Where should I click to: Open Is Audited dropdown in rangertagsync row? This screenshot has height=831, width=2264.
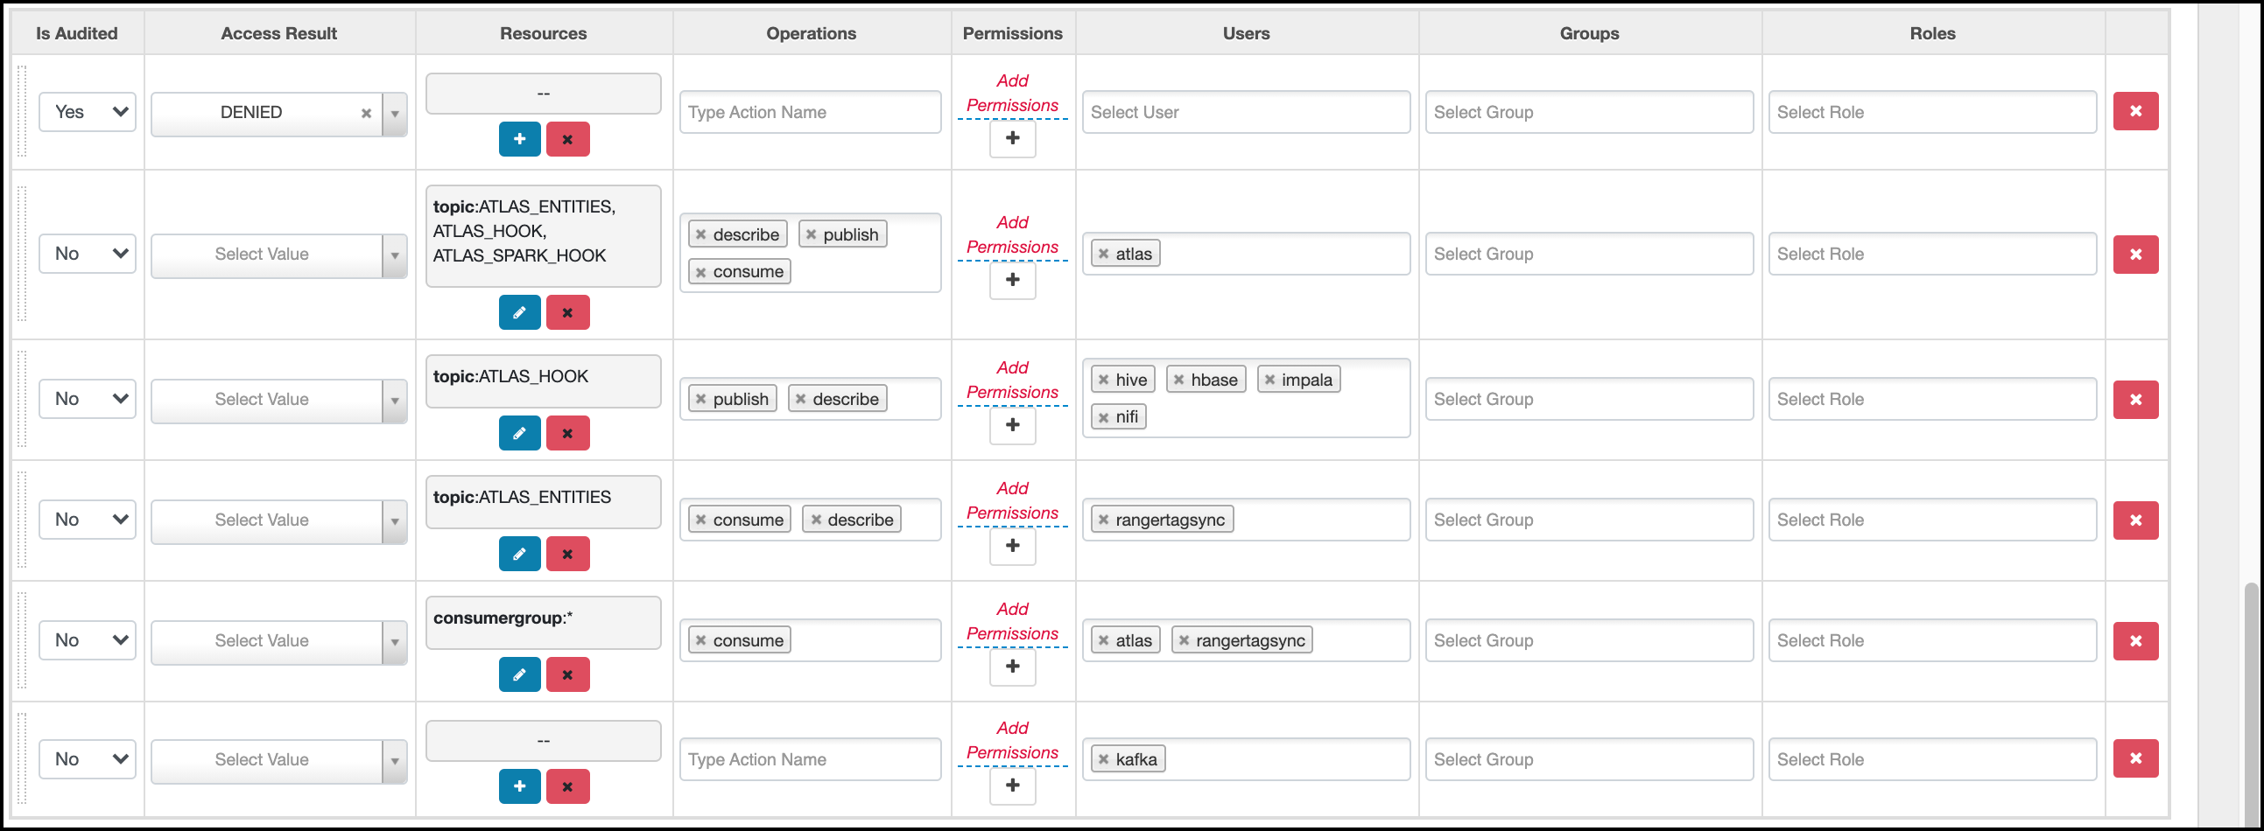point(87,520)
